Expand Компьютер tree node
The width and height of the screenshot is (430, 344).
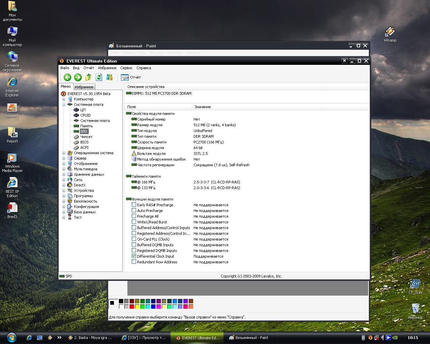[x=63, y=99]
